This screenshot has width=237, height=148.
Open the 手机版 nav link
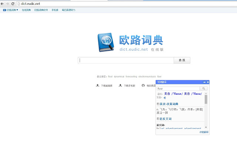[x=55, y=10]
